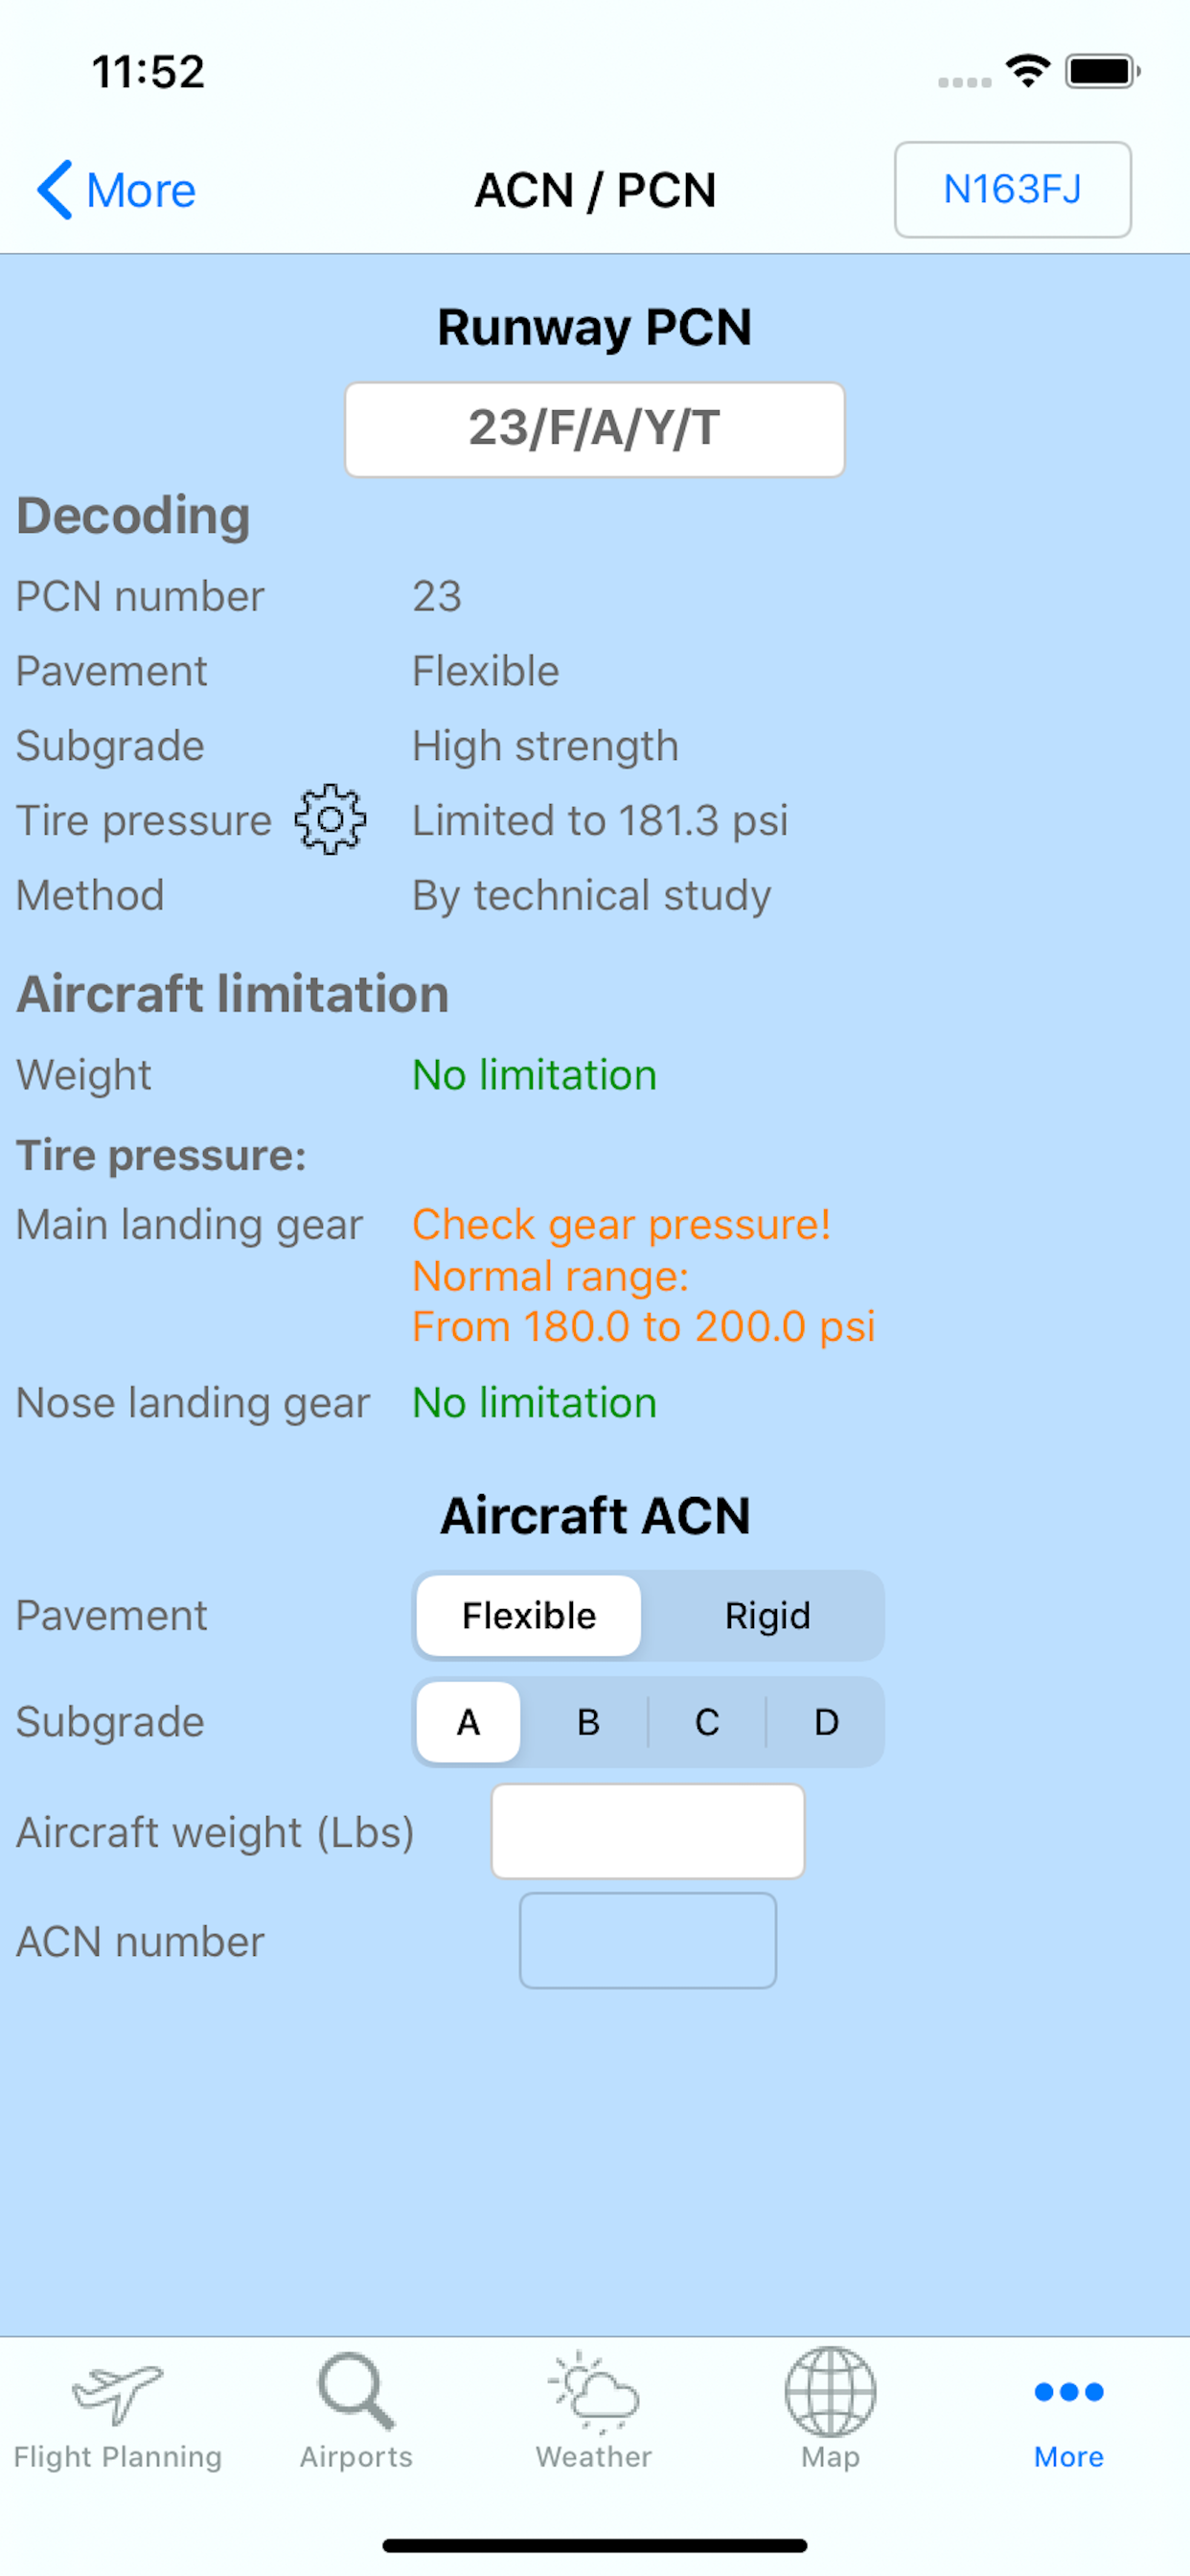This screenshot has width=1190, height=2576.
Task: Tap the back chevron icon
Action: (x=54, y=190)
